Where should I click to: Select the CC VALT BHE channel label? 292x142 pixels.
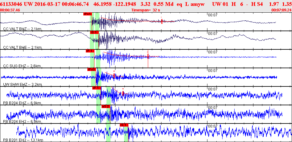22,47
